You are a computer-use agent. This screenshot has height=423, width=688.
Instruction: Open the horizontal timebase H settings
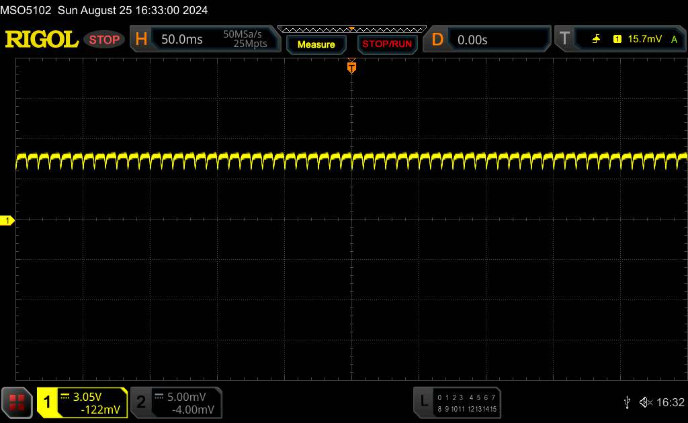pos(141,39)
